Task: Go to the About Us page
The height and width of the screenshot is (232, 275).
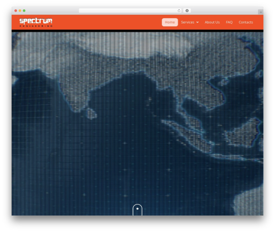Action: pos(212,22)
